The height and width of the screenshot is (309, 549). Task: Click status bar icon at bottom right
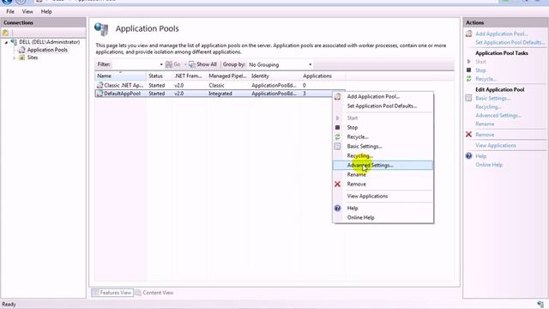click(x=540, y=304)
